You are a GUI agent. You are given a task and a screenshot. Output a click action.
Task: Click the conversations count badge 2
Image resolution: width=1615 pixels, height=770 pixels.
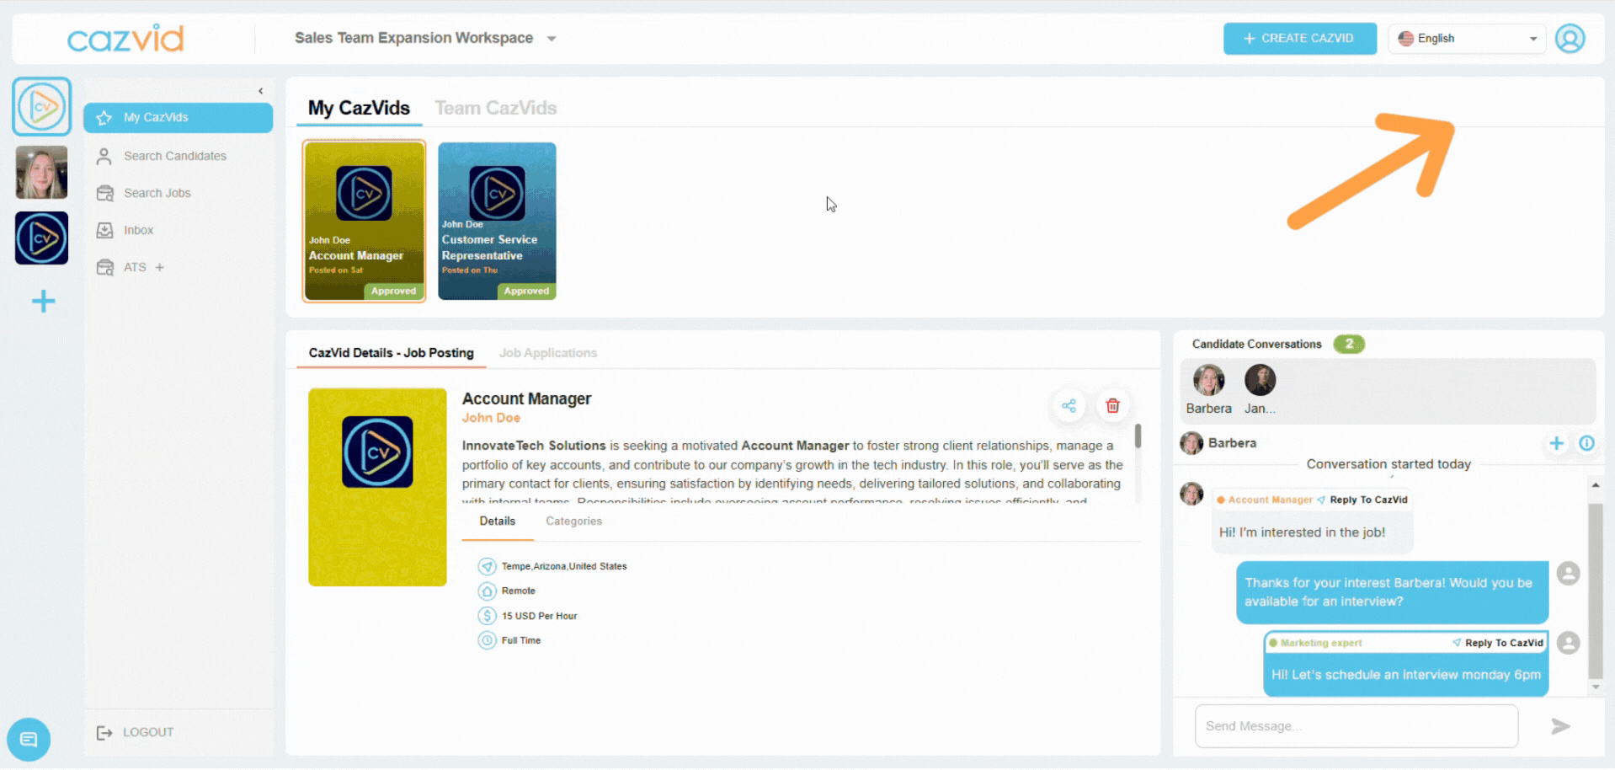pyautogui.click(x=1349, y=344)
